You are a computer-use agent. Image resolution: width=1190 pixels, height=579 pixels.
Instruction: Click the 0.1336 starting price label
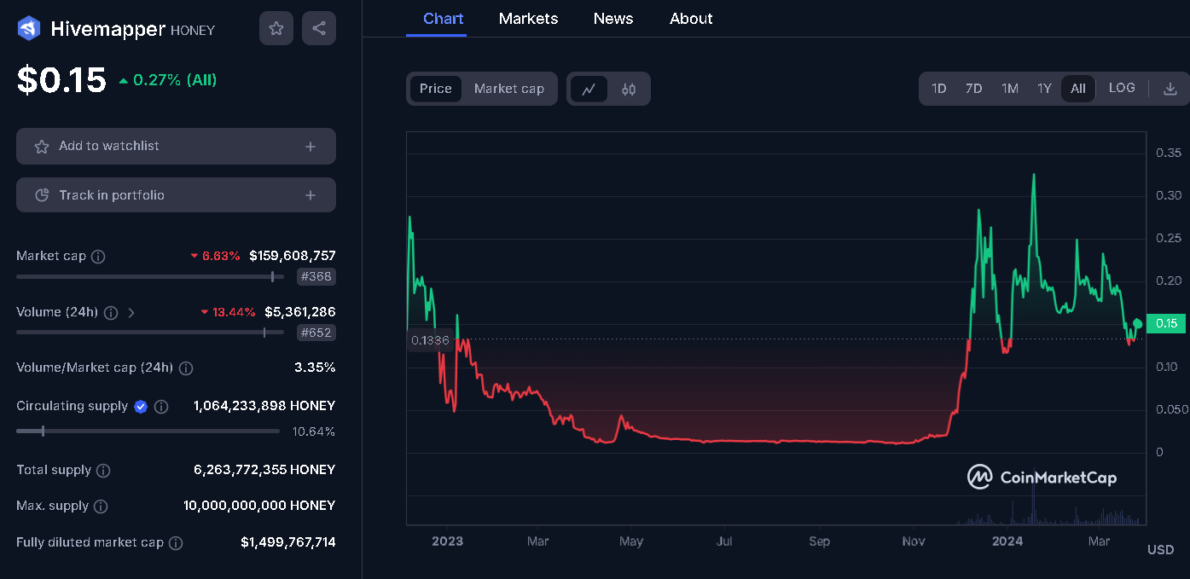[430, 340]
